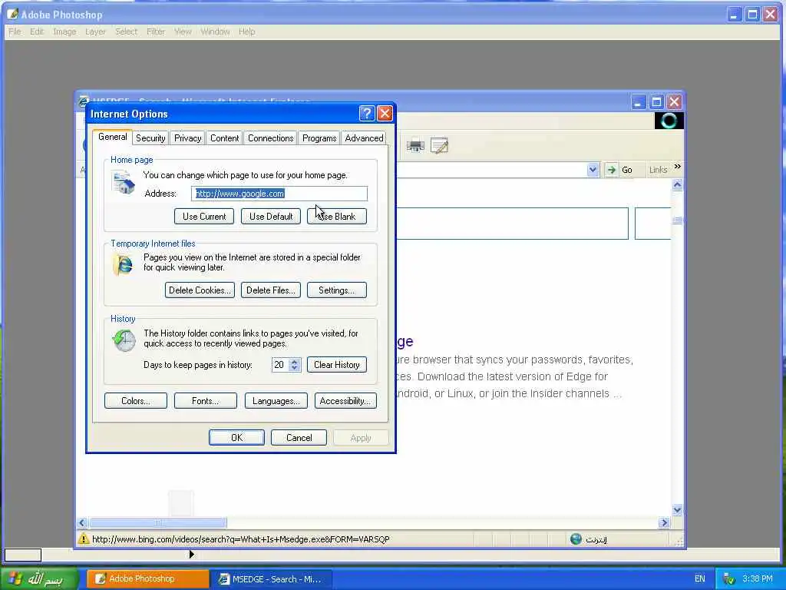Open Photoshop Edit menu

pyautogui.click(x=37, y=31)
